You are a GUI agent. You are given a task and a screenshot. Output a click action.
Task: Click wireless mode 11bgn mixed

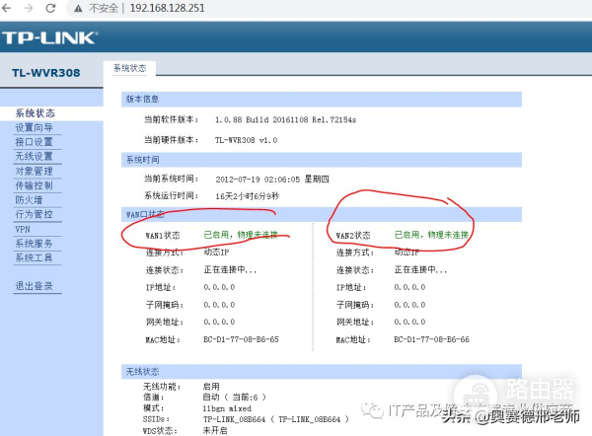(227, 408)
